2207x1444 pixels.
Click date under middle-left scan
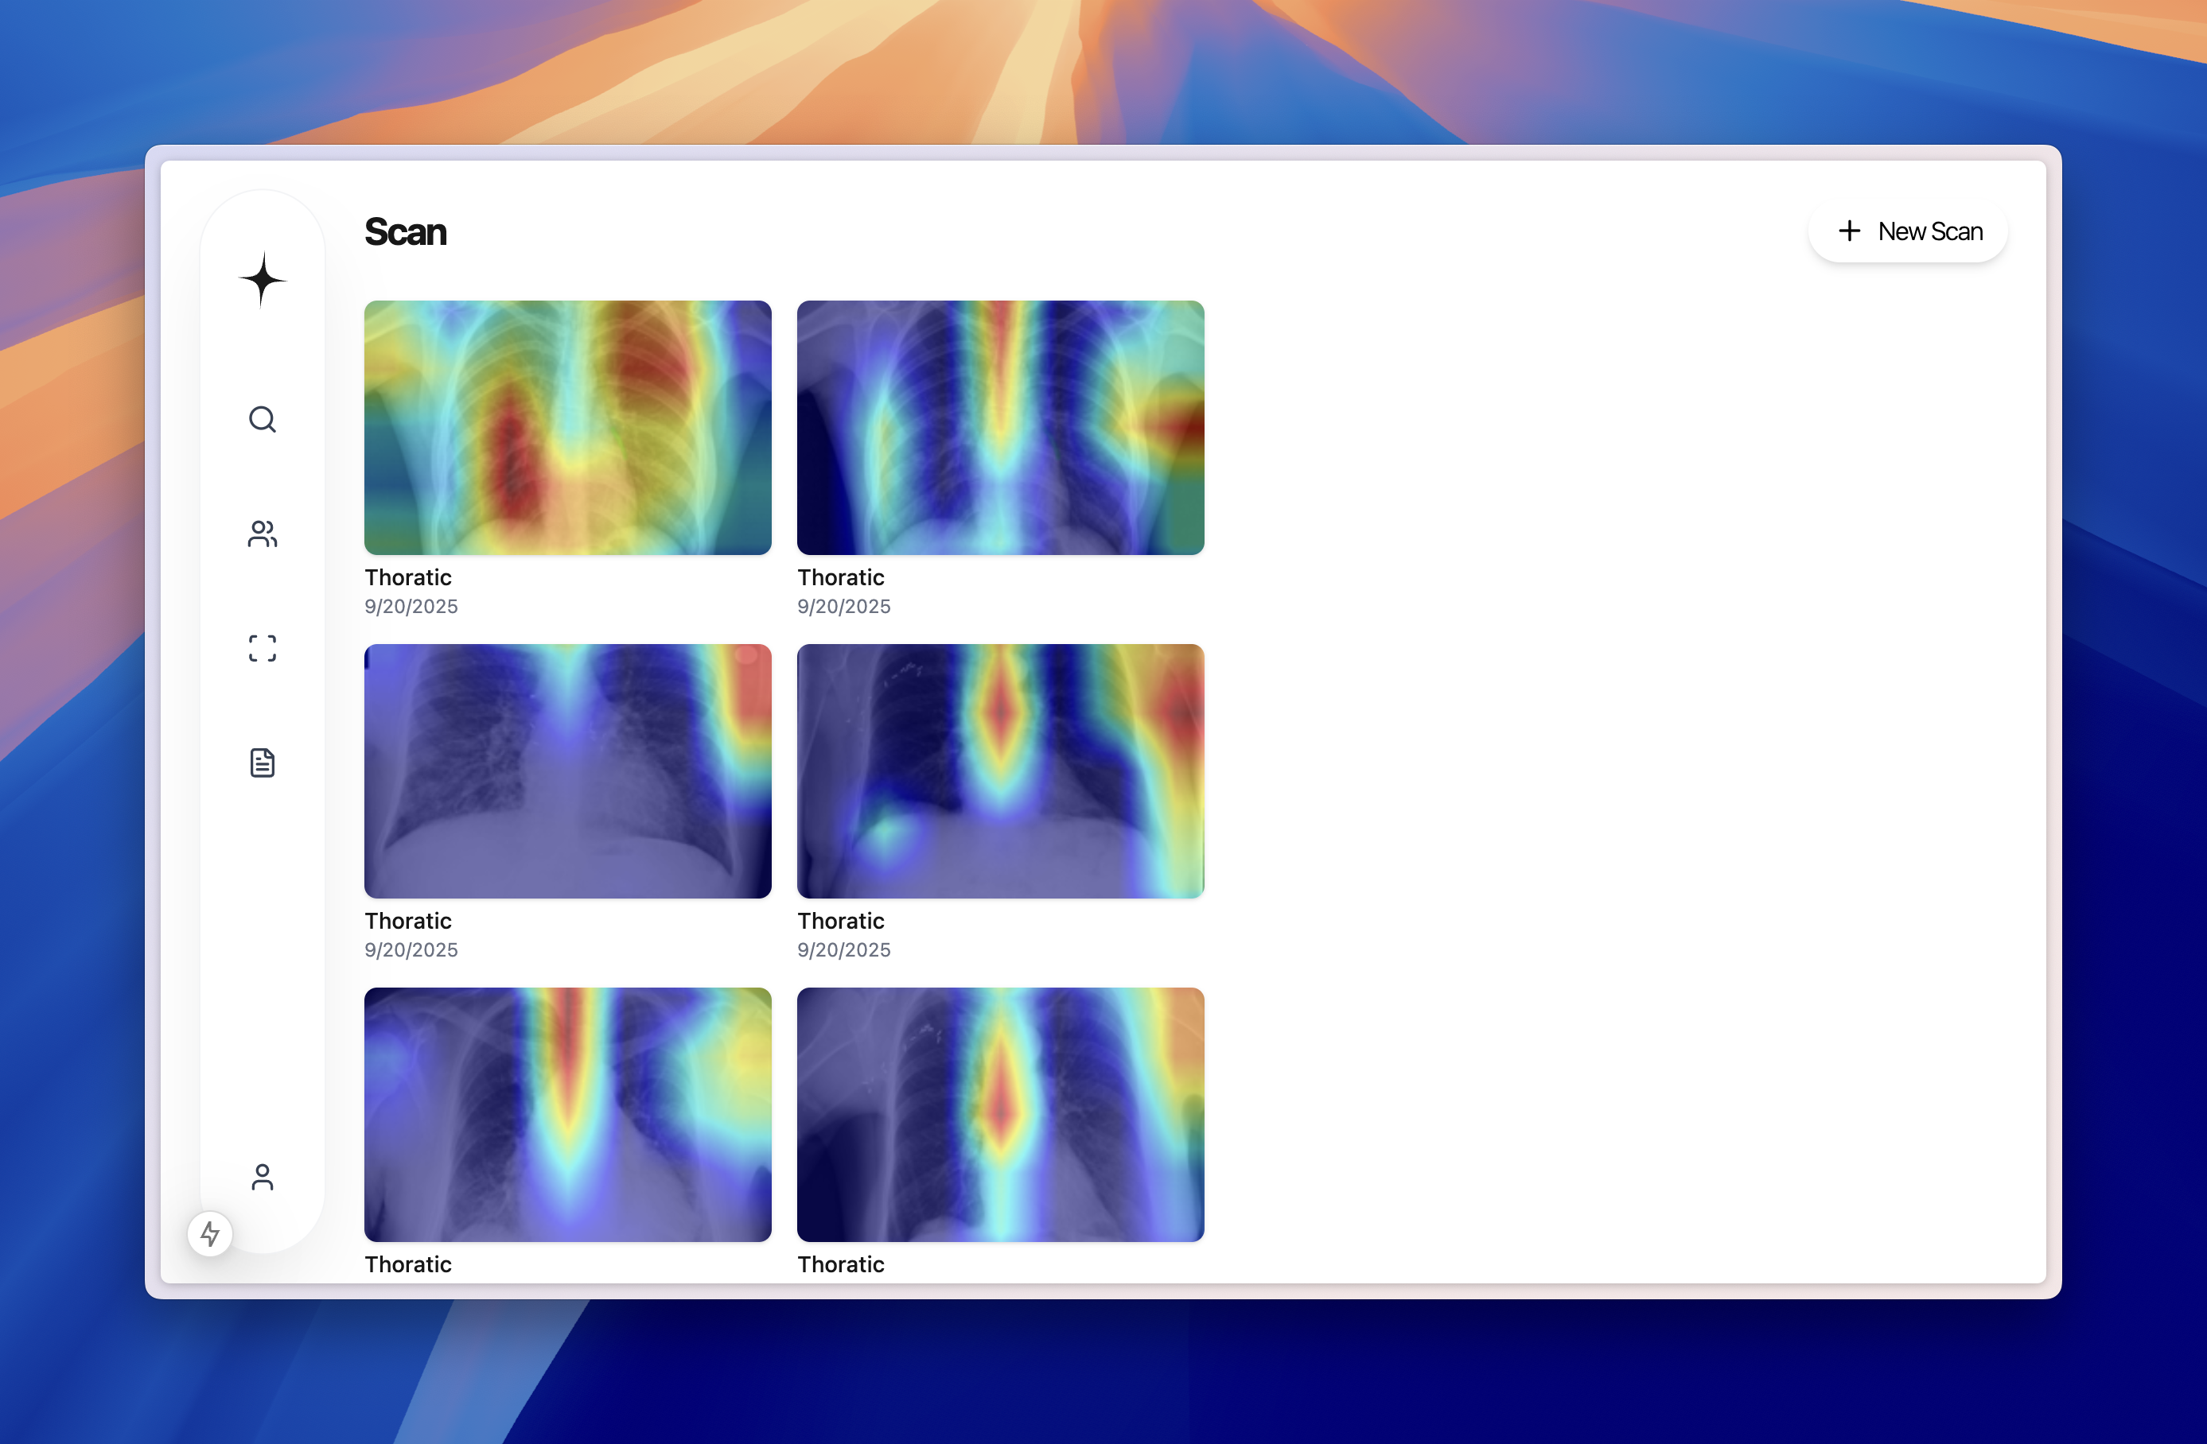click(x=411, y=950)
